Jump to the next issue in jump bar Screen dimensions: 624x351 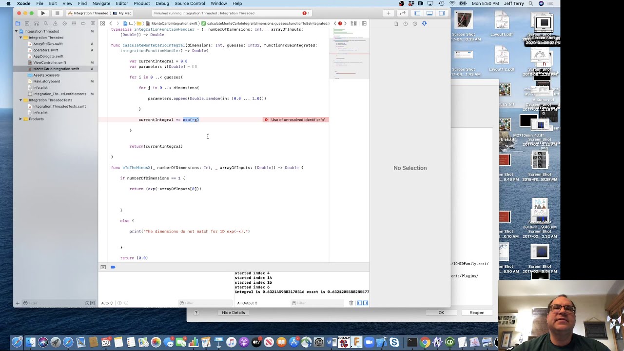pos(346,23)
